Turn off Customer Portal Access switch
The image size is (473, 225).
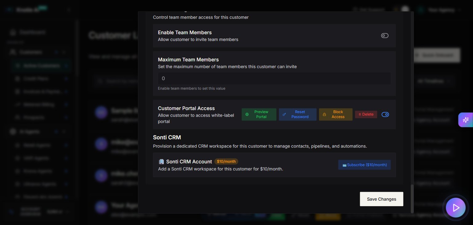click(385, 114)
